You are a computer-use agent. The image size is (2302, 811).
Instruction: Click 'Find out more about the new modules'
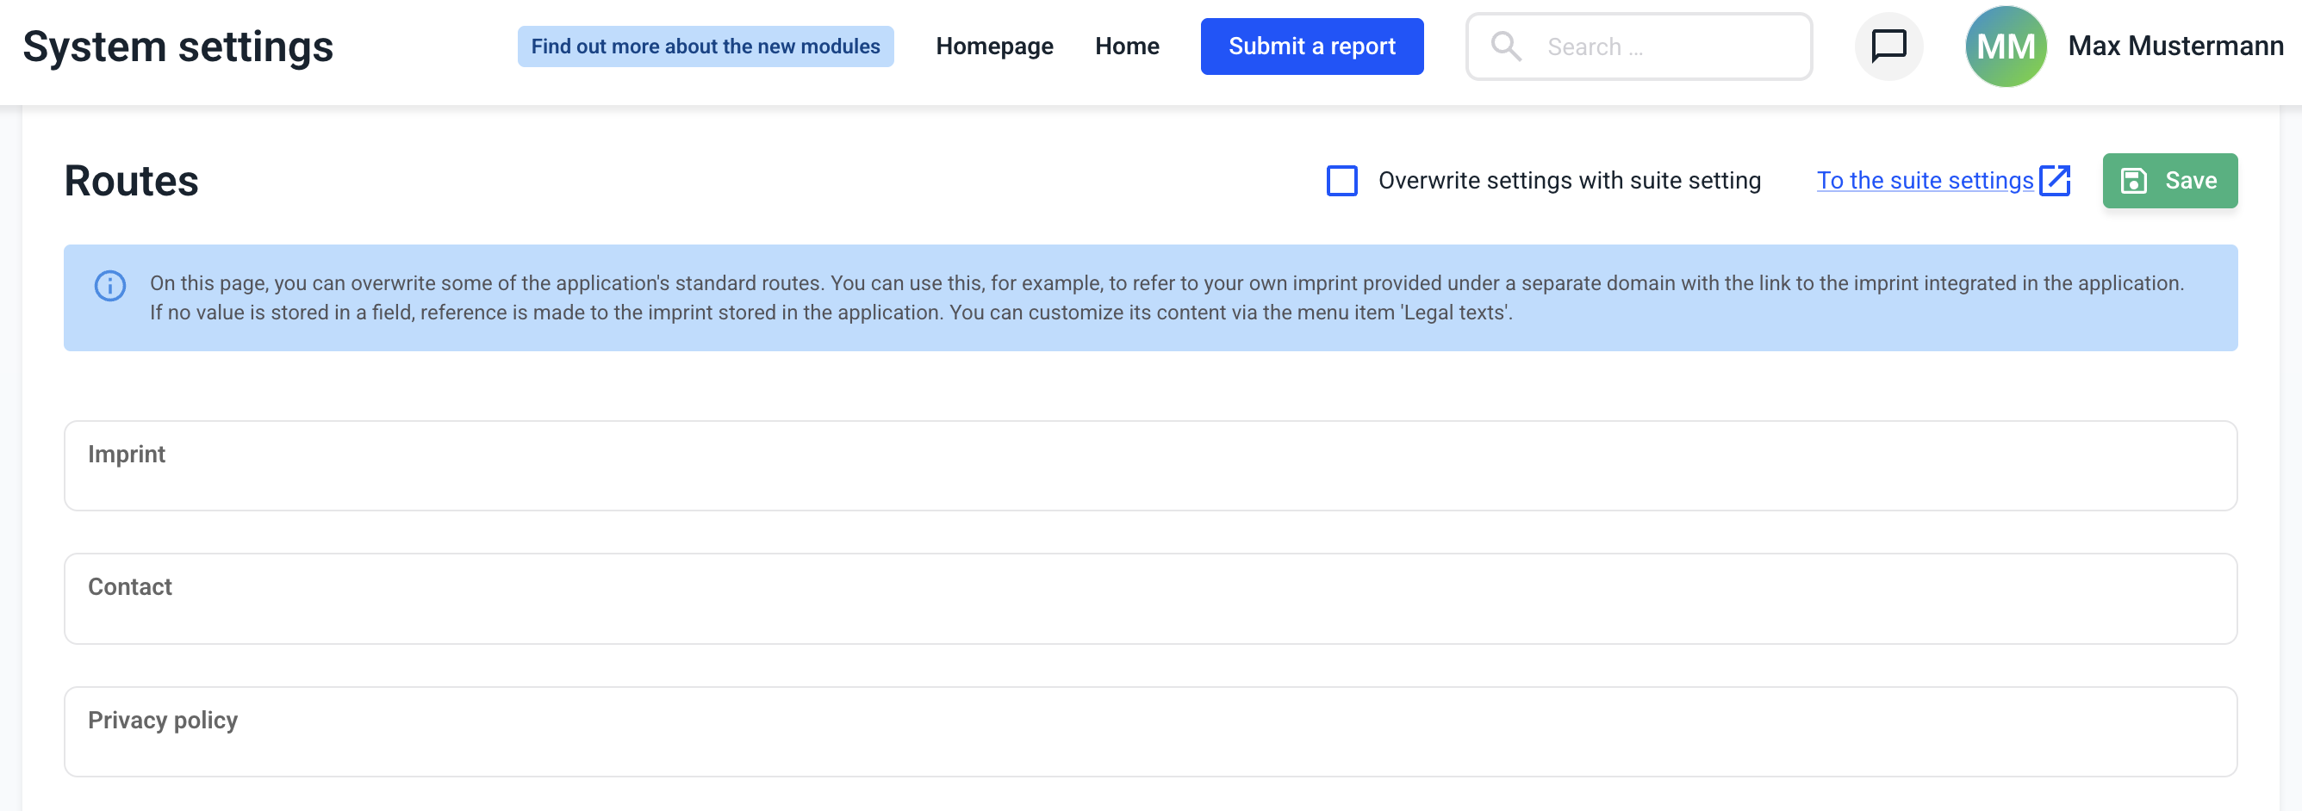pos(705,46)
